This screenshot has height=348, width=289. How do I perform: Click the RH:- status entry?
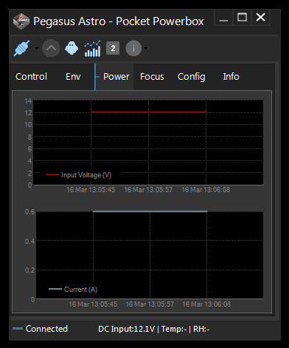pyautogui.click(x=201, y=329)
